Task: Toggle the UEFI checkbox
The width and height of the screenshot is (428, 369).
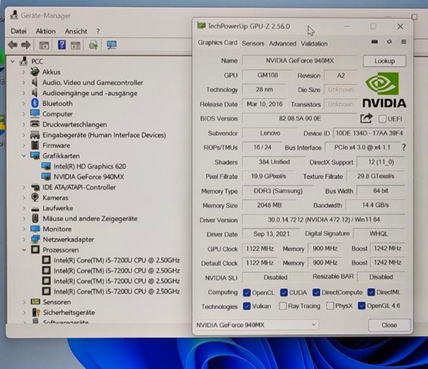Action: [x=382, y=119]
